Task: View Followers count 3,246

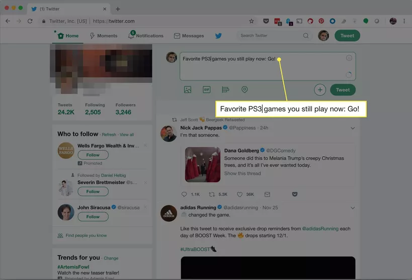Action: [123, 112]
